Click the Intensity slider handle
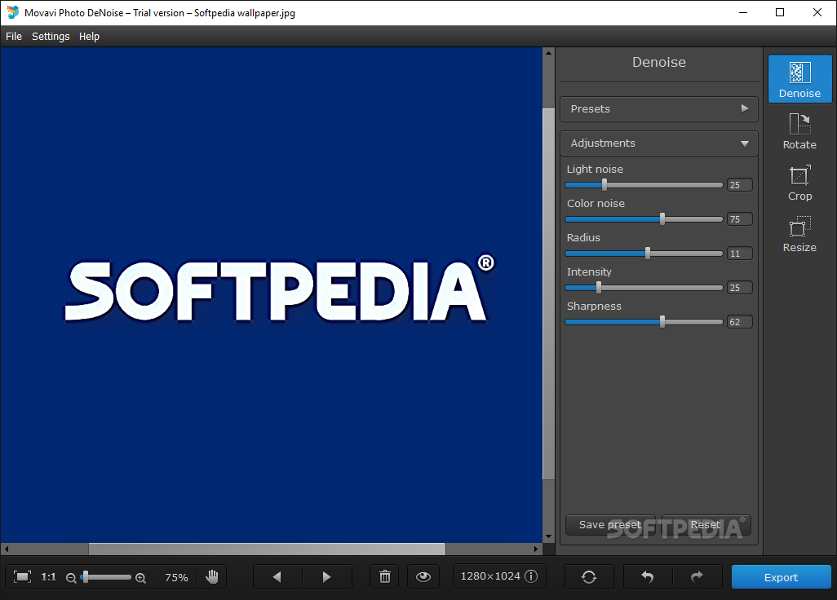This screenshot has height=600, width=837. pyautogui.click(x=599, y=288)
